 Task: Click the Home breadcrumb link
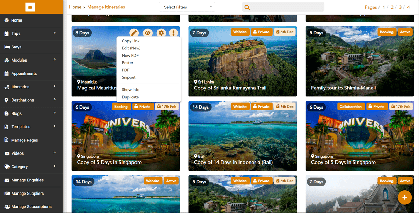75,7
